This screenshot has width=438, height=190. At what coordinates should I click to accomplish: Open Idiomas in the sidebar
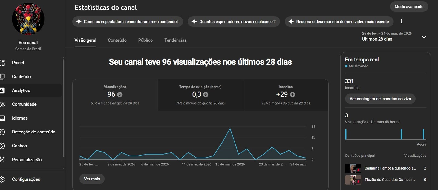31,118
